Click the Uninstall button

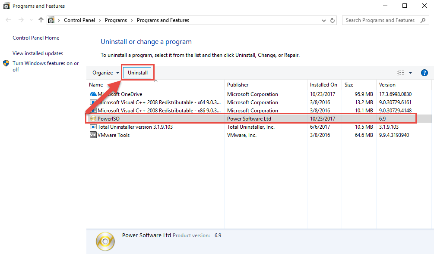click(137, 72)
